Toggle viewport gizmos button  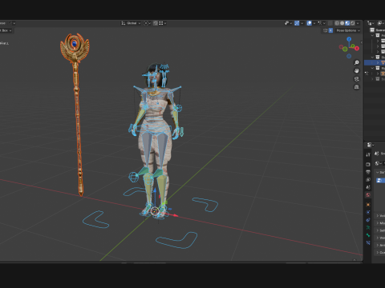[x=297, y=23]
